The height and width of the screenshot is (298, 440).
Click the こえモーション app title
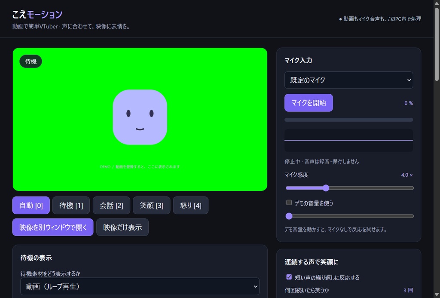37,14
